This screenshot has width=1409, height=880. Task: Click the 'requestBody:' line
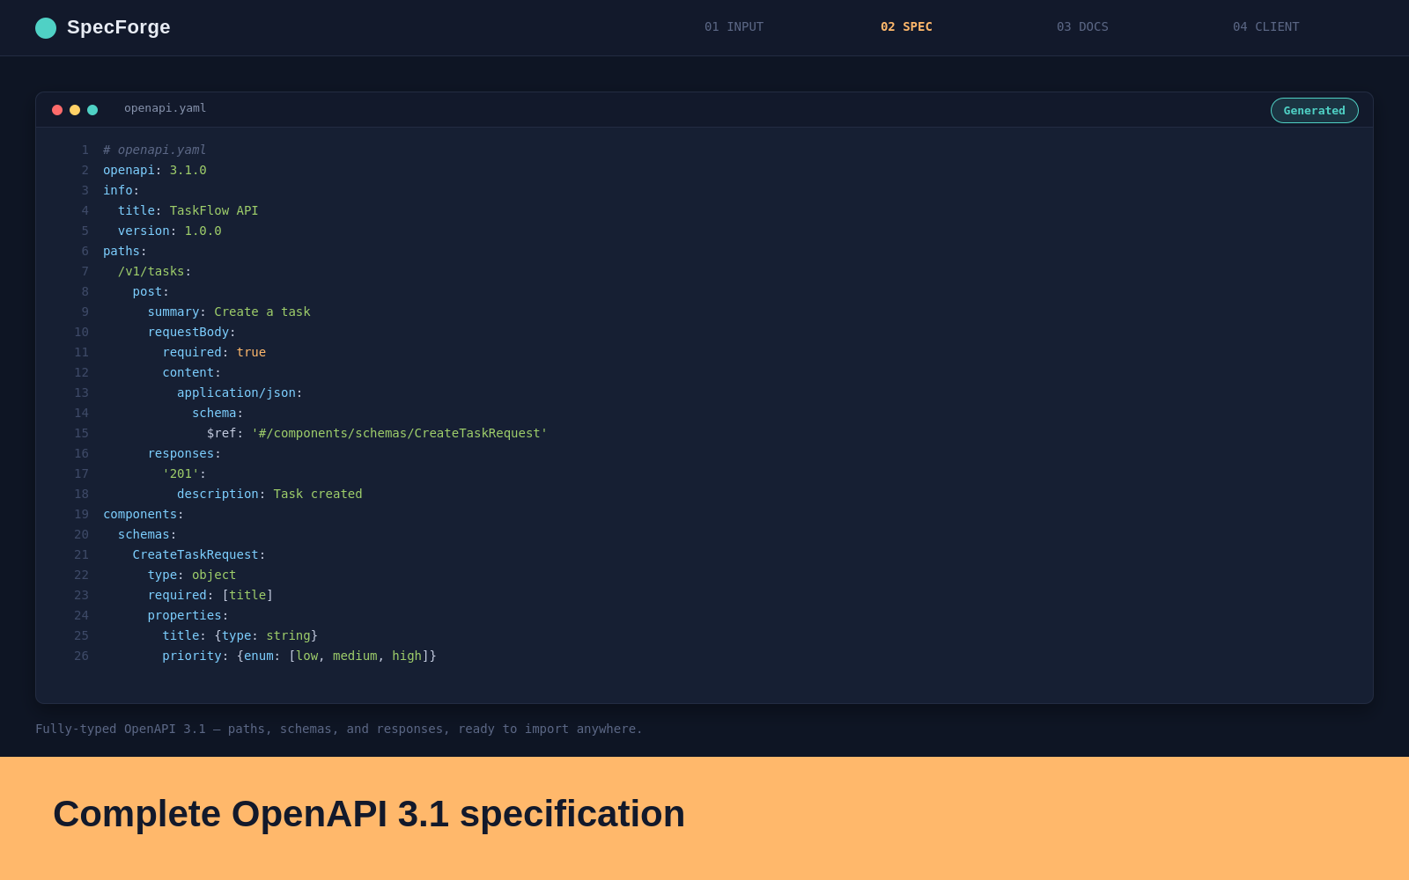pos(192,332)
